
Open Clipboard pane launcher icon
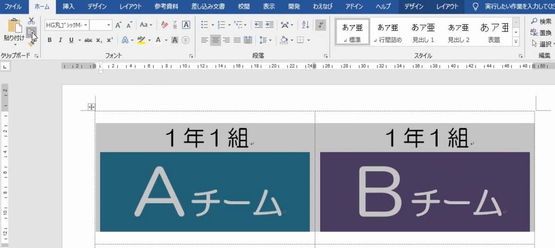coord(36,56)
